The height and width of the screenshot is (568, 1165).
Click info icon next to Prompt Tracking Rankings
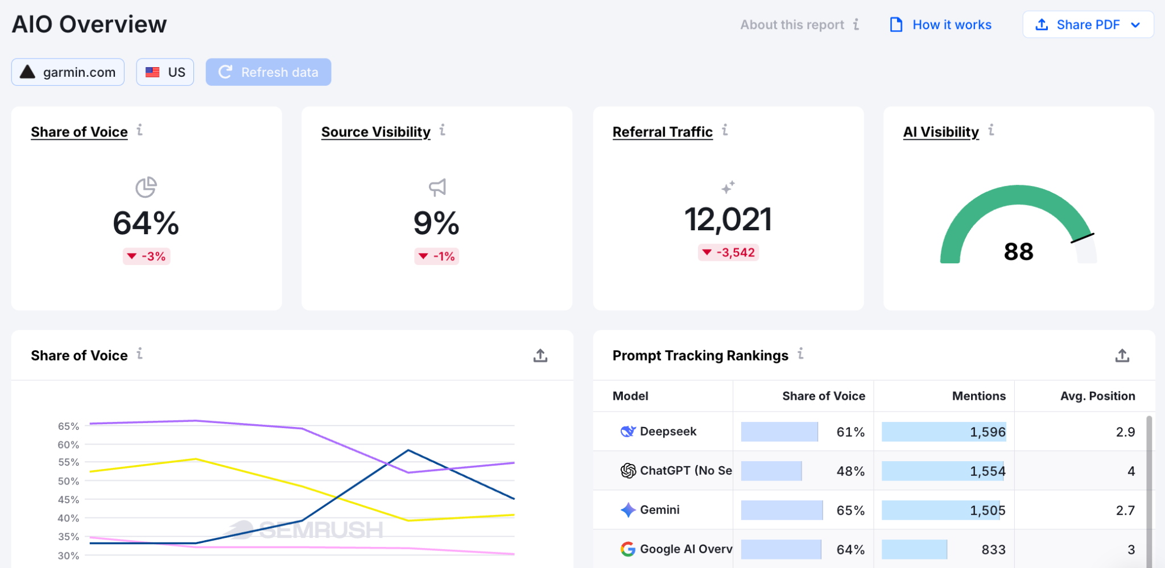800,354
